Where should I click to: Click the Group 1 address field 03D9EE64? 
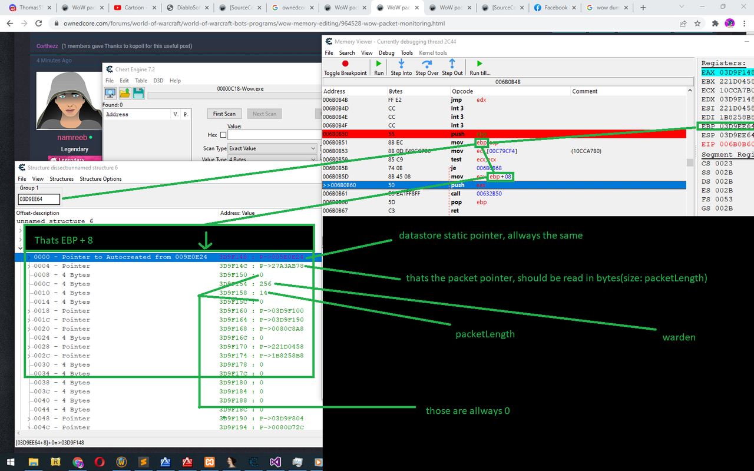39,199
